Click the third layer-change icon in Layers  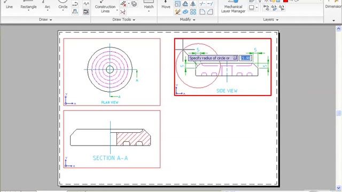tap(282, 8)
